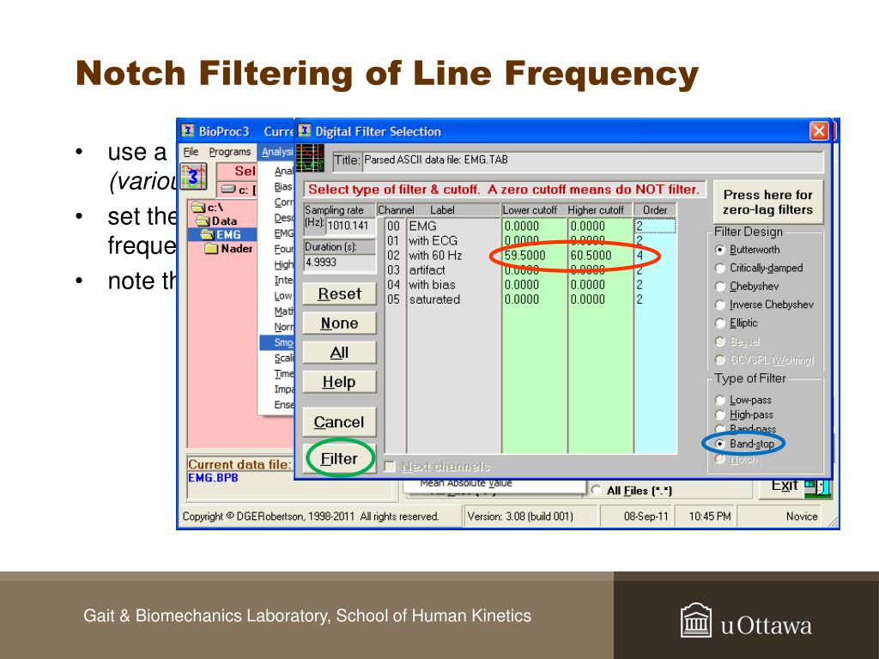This screenshot has height=659, width=879.
Task: Click the lower cutoff value 59.5000
Action: tap(524, 256)
